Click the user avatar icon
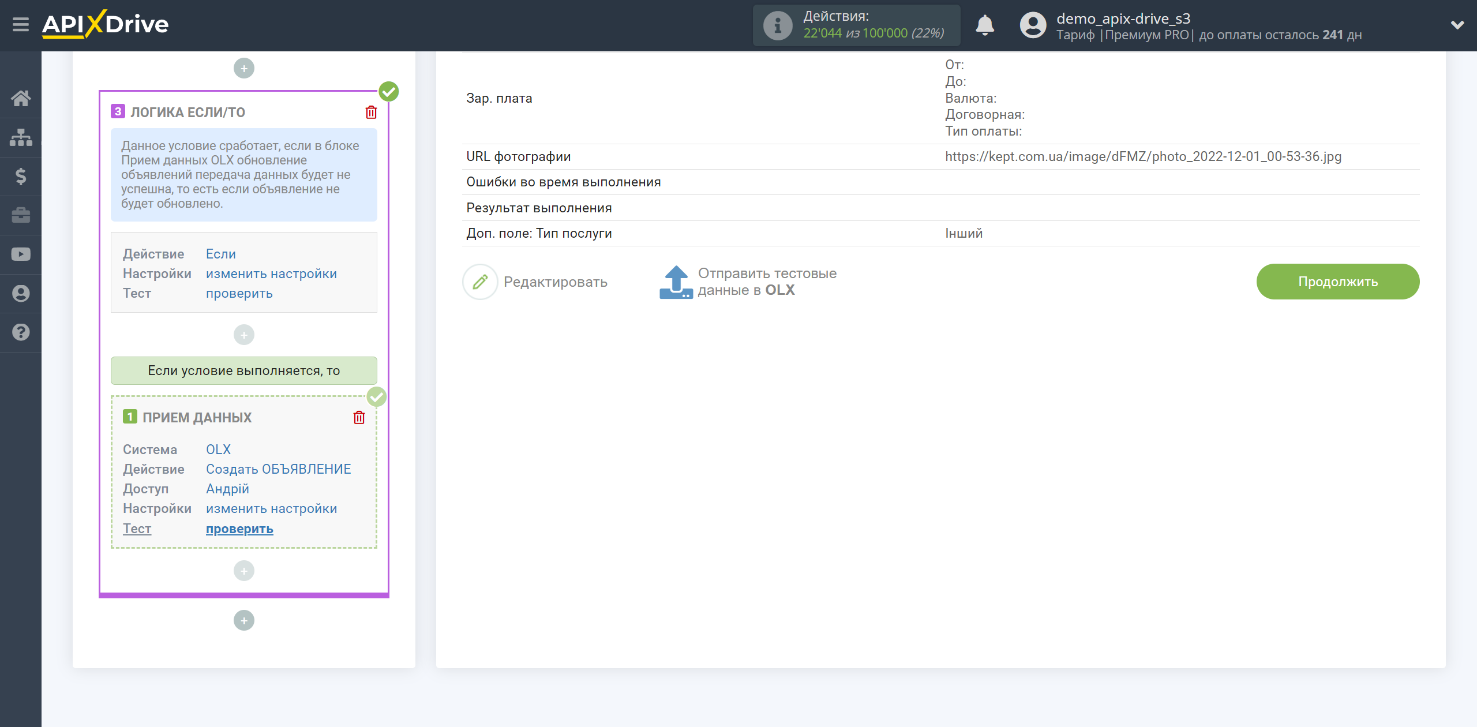1477x727 pixels. [1033, 25]
